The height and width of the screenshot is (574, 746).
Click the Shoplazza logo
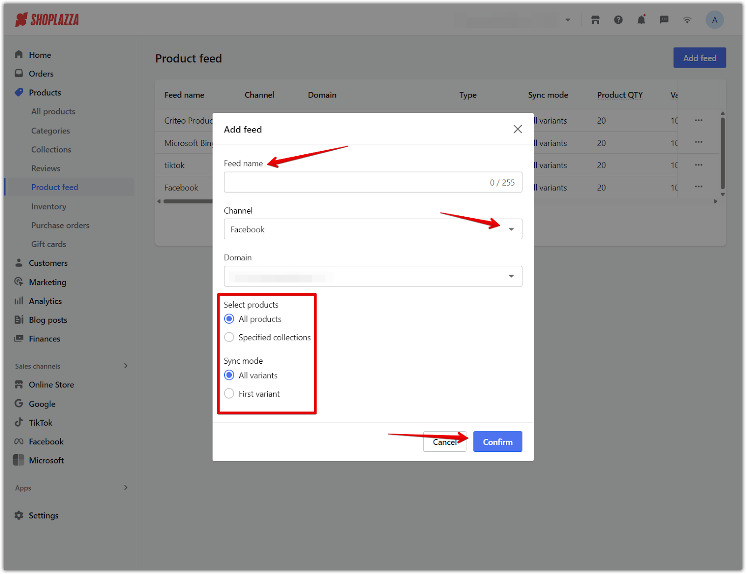pos(47,20)
